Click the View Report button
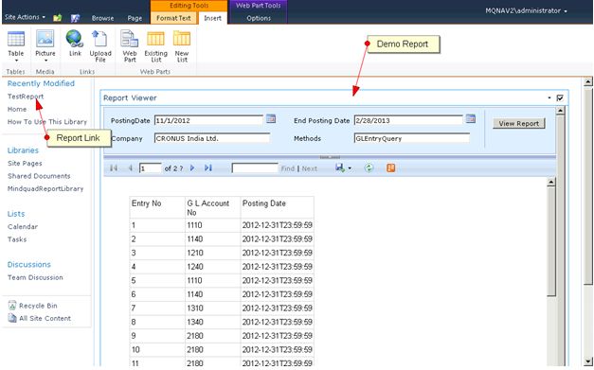The height and width of the screenshot is (370, 594). point(518,123)
